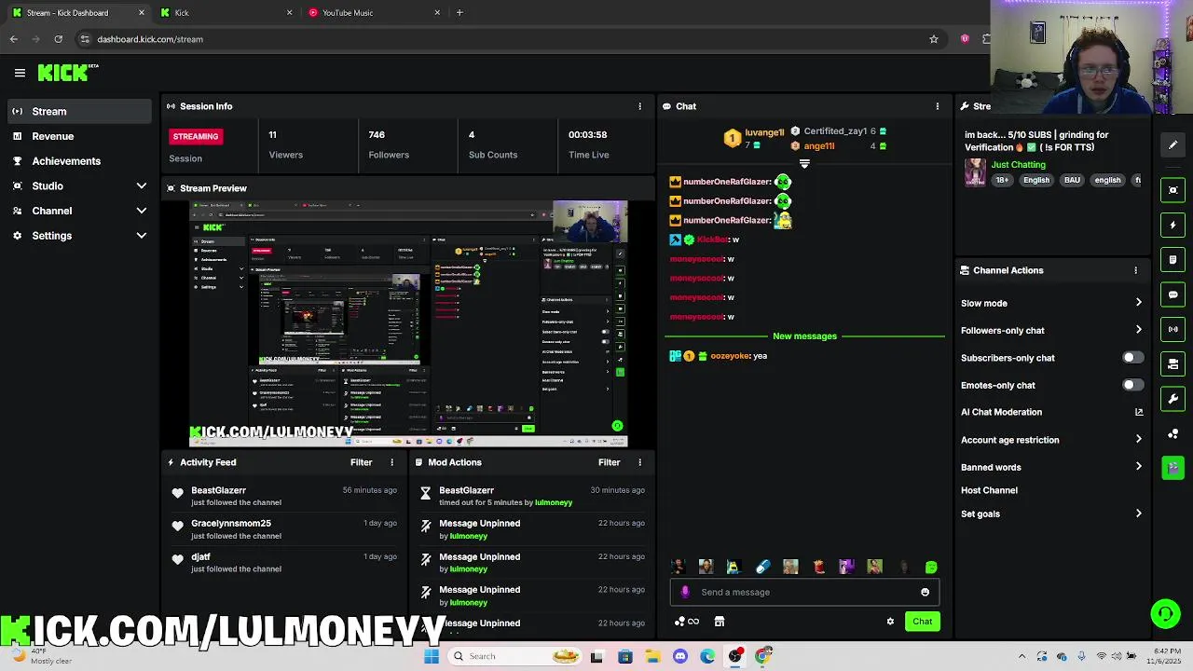Open OBS Studio from the taskbar
Viewport: 1193px width, 671px height.
point(735,656)
